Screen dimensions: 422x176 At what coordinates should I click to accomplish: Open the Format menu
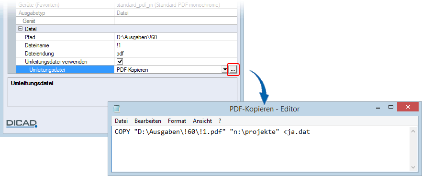click(177, 121)
